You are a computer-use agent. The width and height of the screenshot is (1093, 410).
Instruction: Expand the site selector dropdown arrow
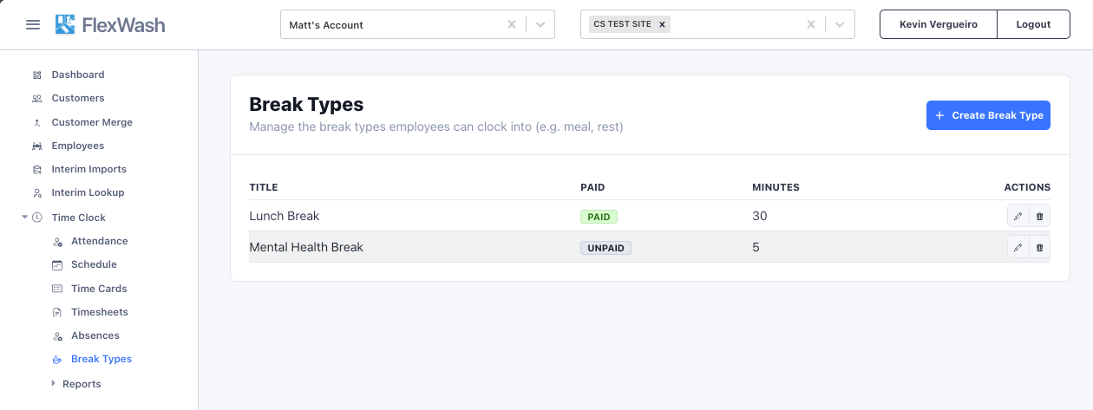840,24
